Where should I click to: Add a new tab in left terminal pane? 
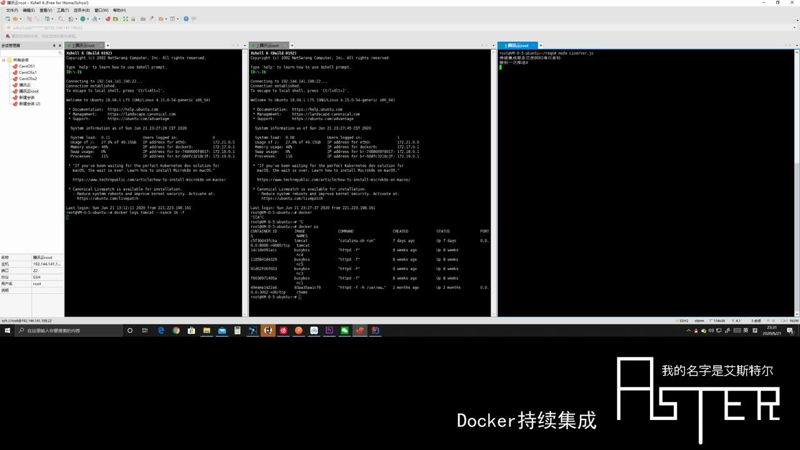(107, 46)
